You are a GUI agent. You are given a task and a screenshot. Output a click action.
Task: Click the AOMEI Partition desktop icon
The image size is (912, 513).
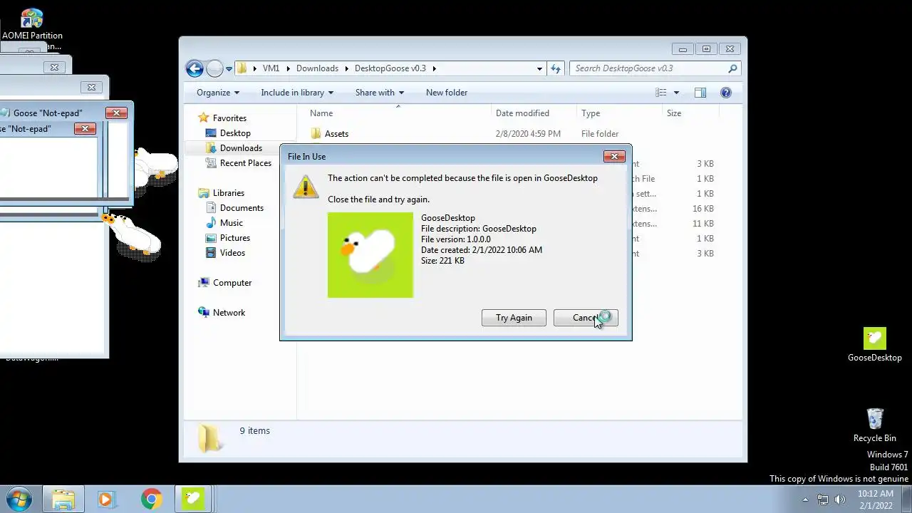[32, 28]
